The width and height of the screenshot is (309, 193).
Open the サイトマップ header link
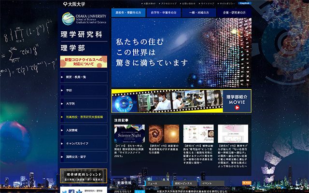click(207, 3)
